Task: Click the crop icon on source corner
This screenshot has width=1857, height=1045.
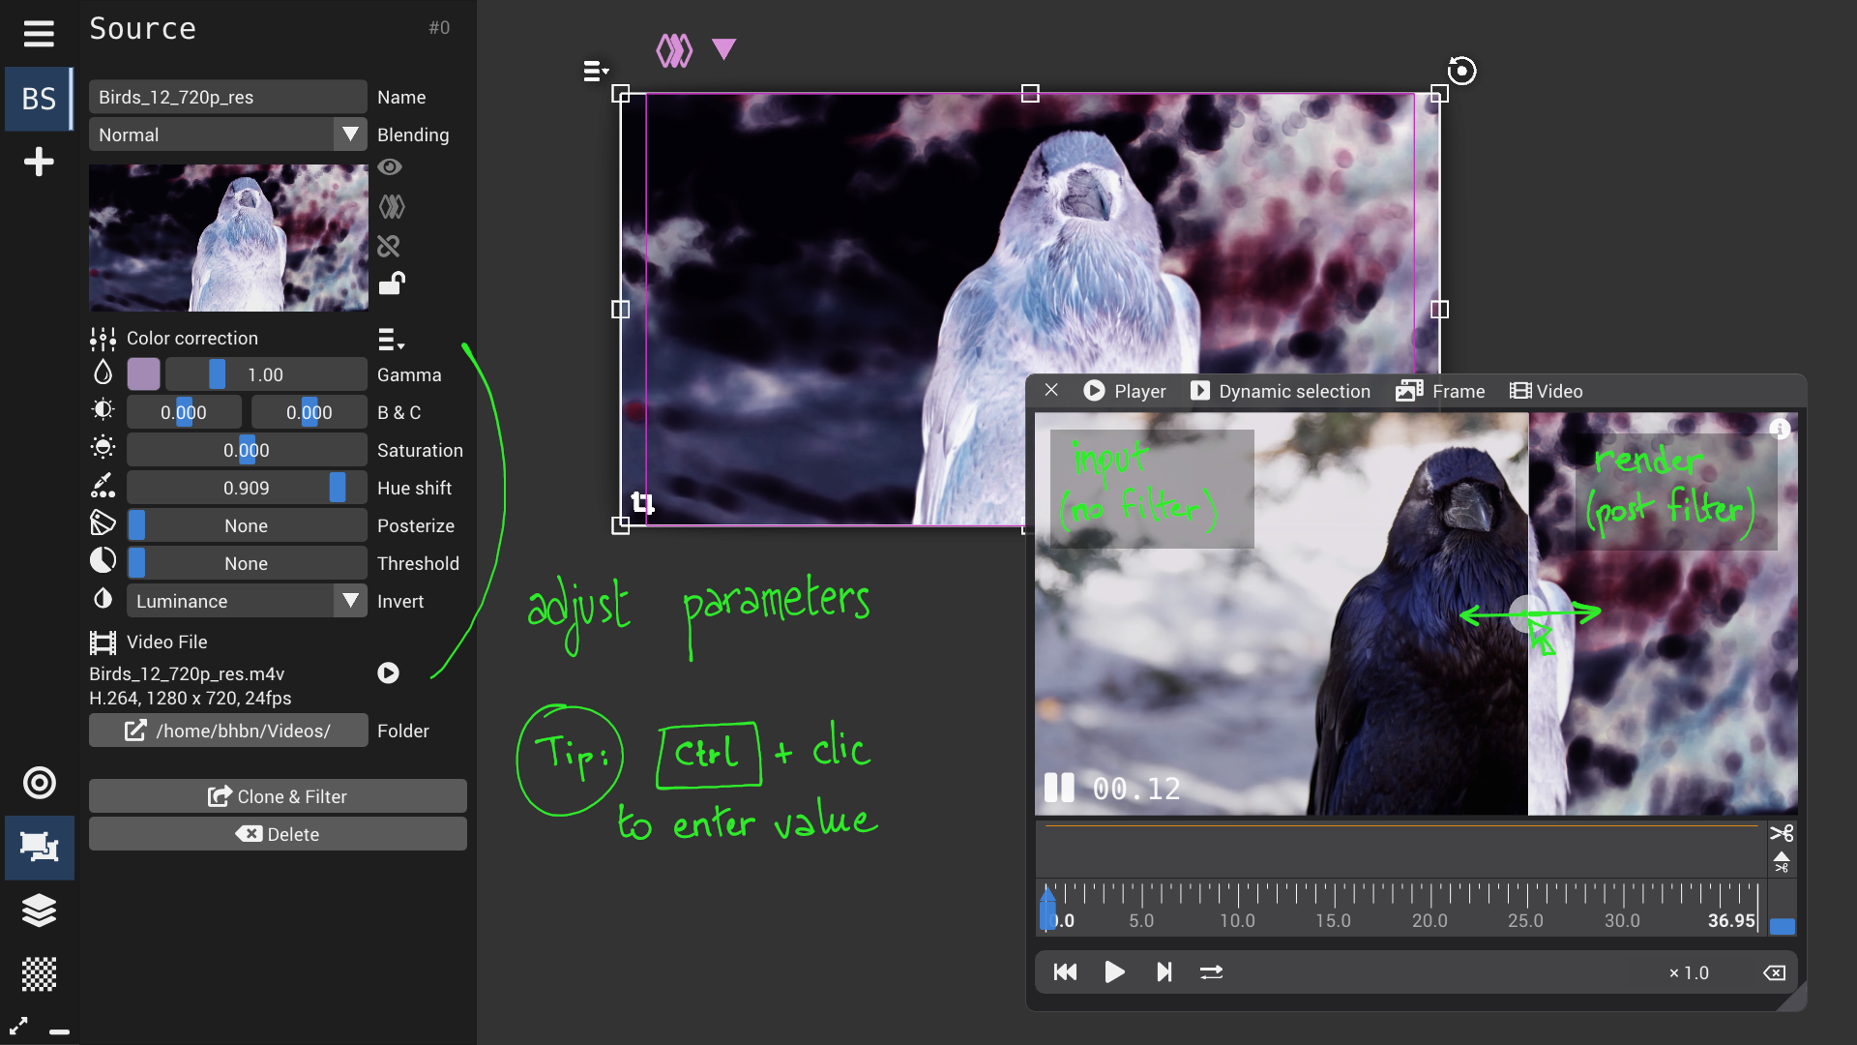Action: [x=642, y=502]
